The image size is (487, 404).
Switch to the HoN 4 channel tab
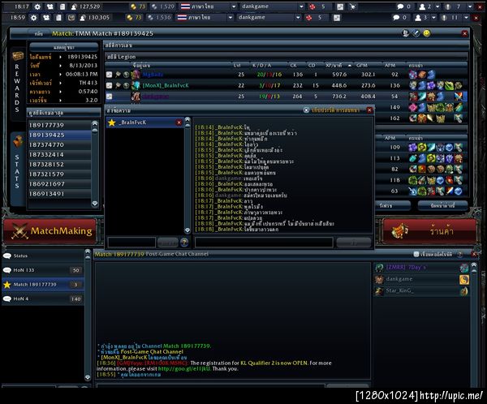click(43, 299)
